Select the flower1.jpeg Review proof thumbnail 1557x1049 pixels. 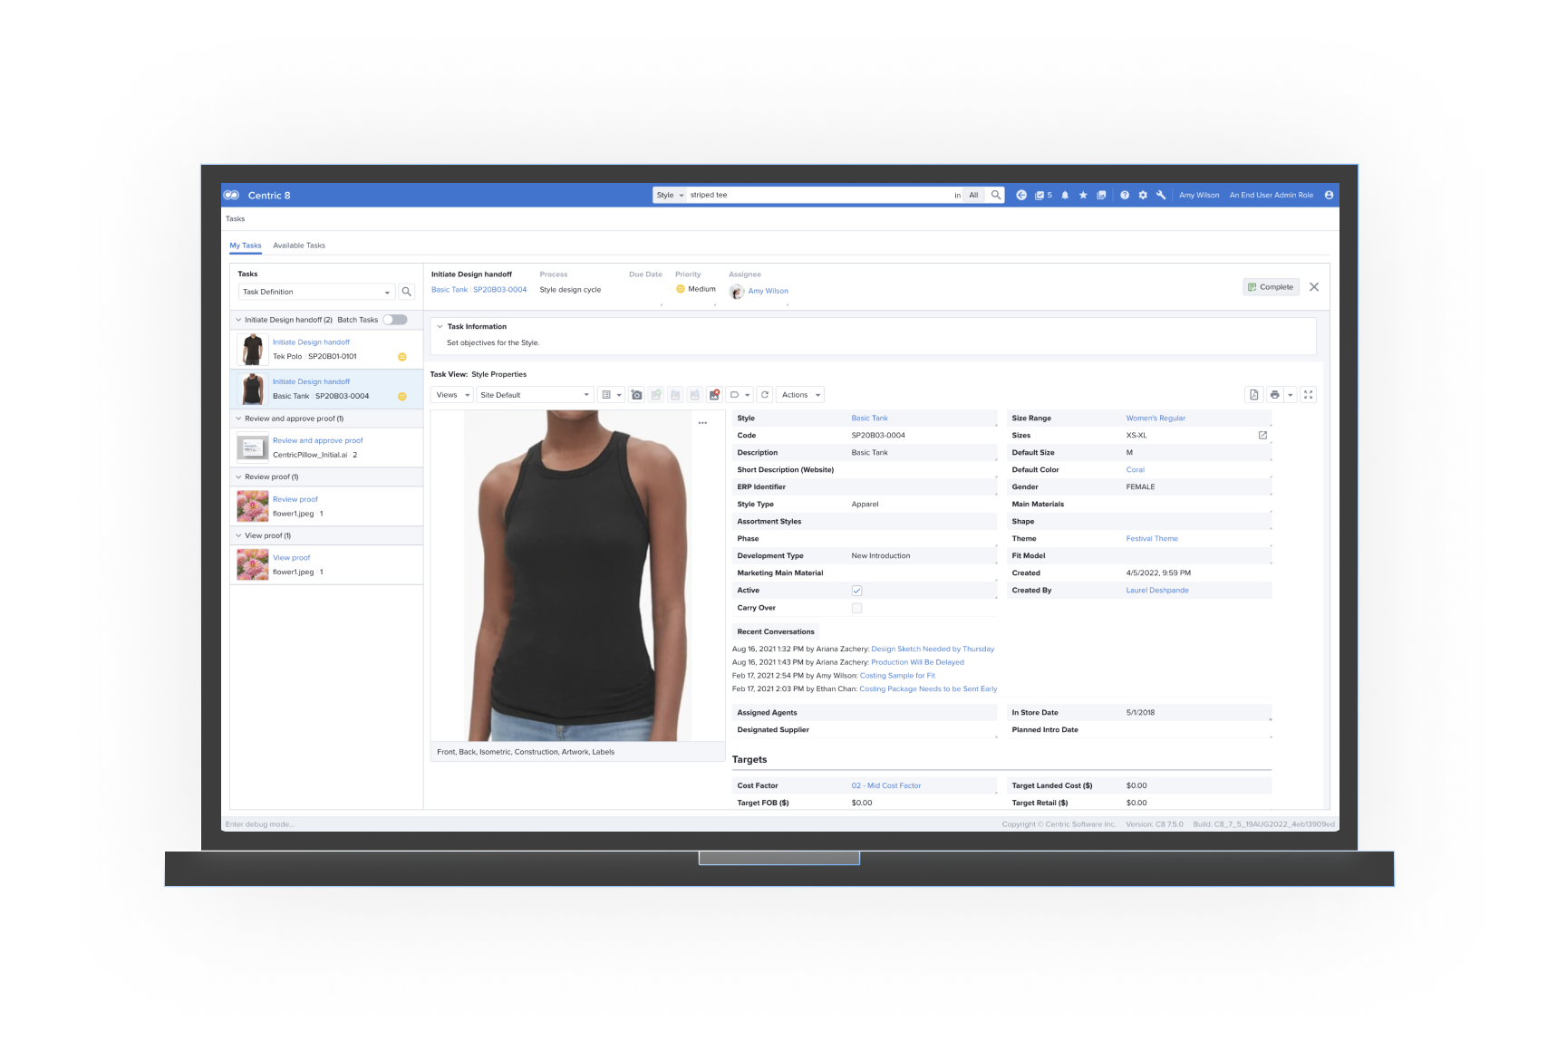click(253, 506)
